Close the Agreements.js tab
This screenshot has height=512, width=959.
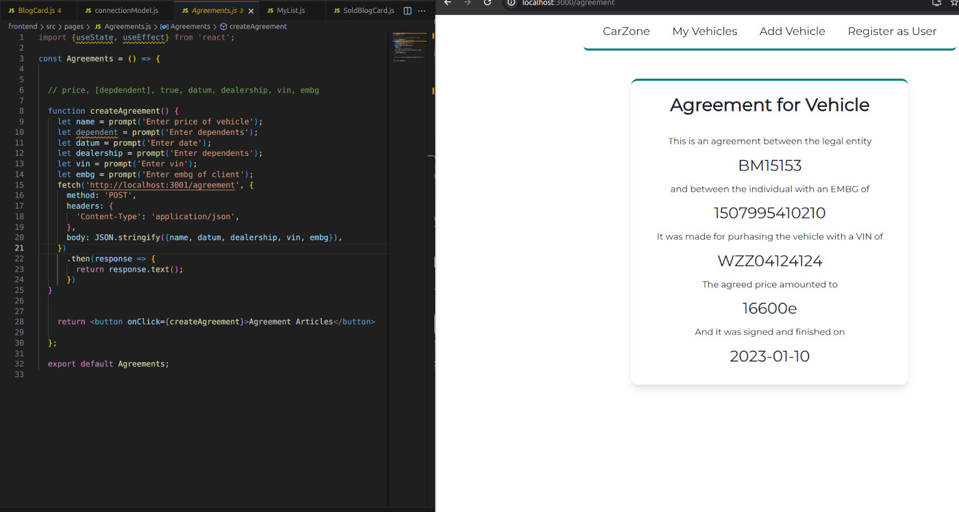(x=251, y=11)
